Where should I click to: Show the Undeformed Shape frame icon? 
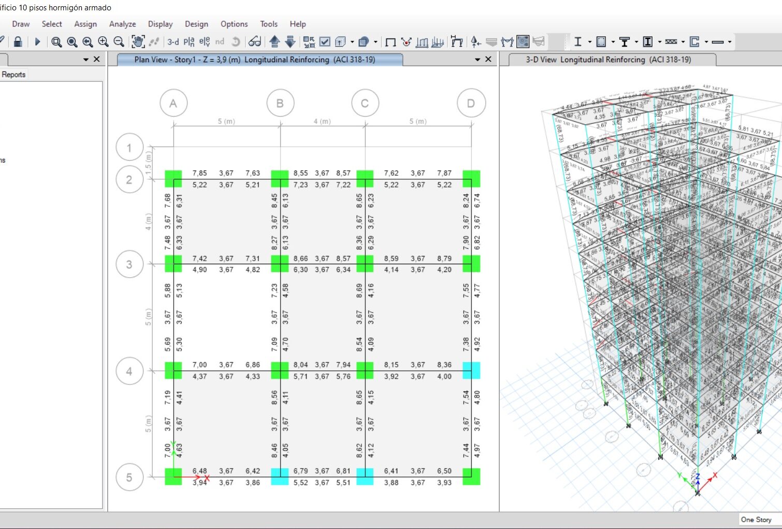(x=390, y=42)
